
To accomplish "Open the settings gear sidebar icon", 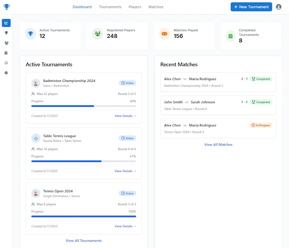I will coord(6,73).
